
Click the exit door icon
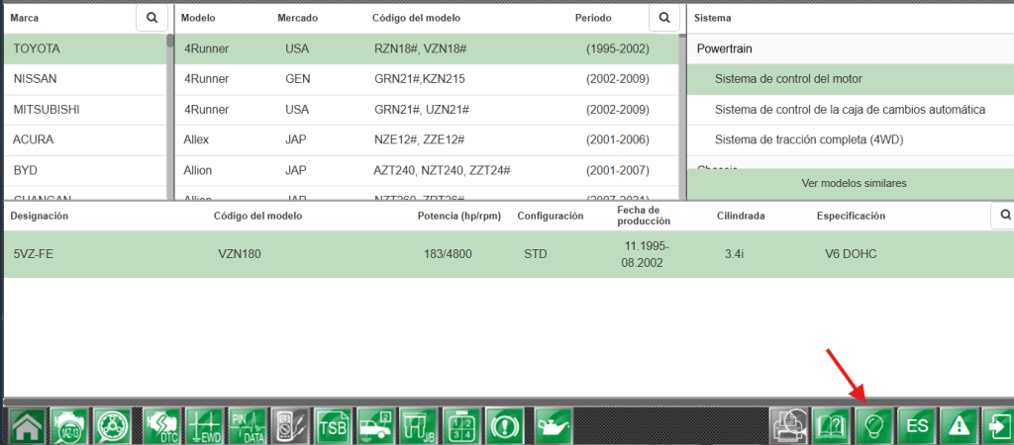(x=996, y=425)
